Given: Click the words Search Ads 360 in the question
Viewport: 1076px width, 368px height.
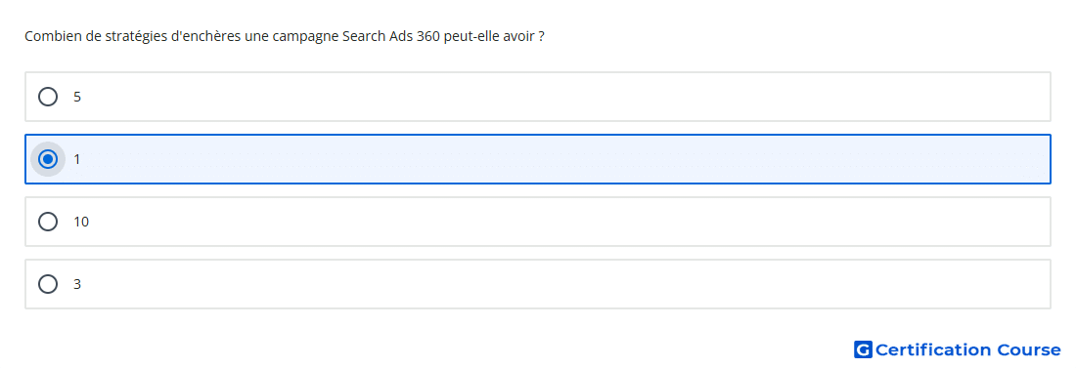Looking at the screenshot, I should point(390,36).
